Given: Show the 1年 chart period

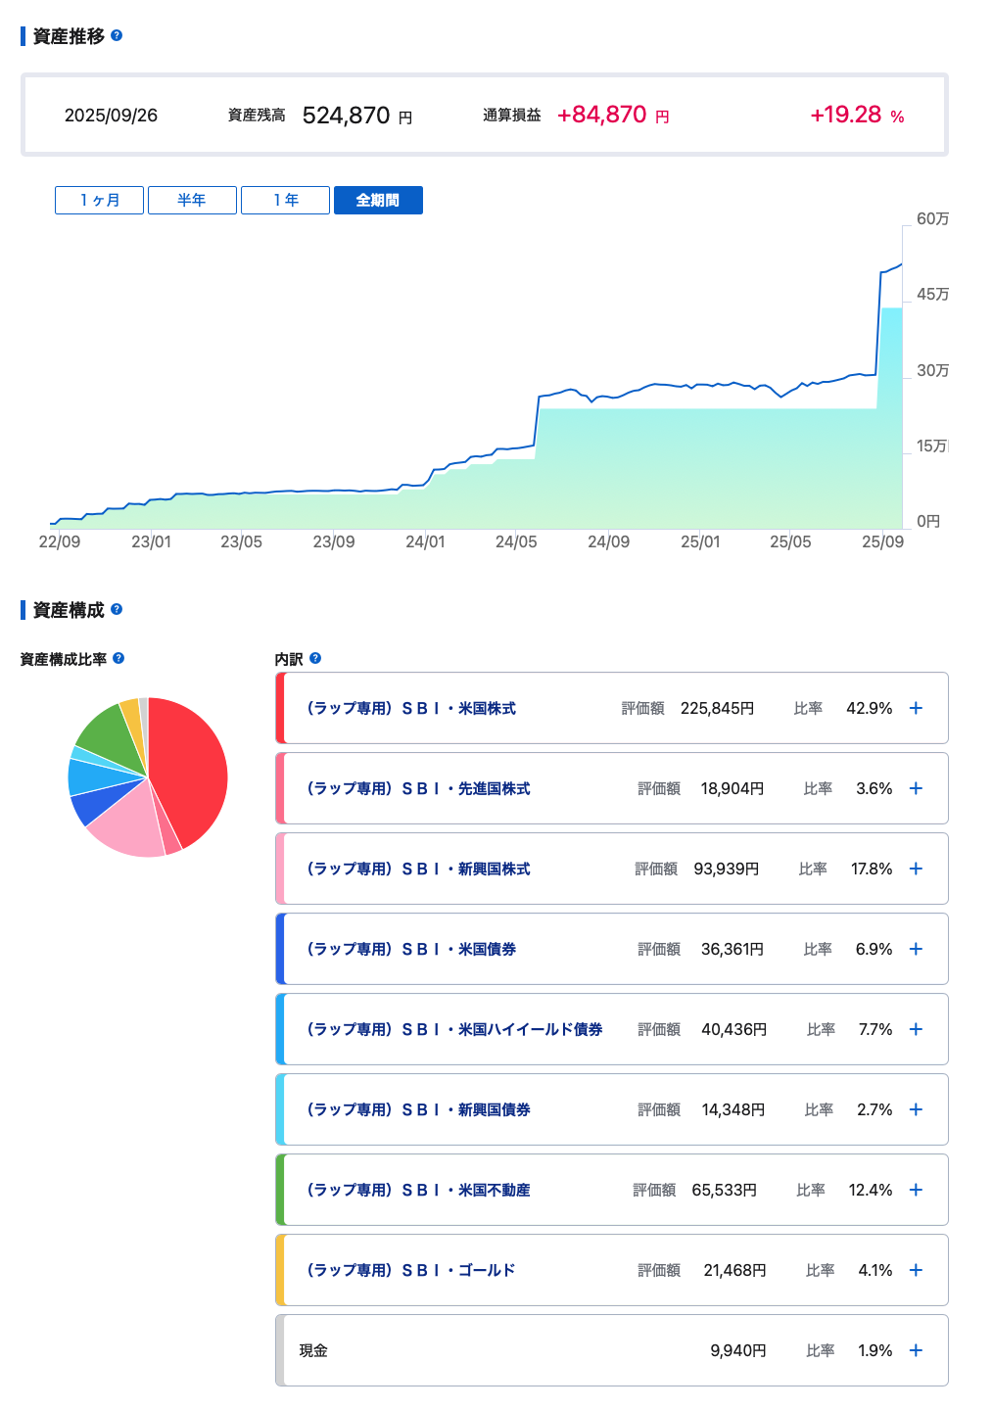Looking at the screenshot, I should (285, 200).
